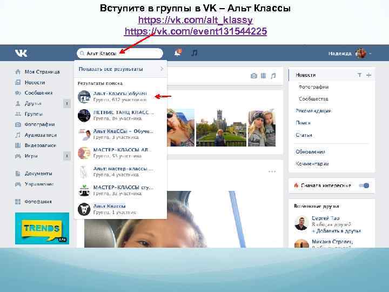Screen dimensions: 389x292
Task: Click the chat bubble icon for Сообщения
Action: [18, 93]
